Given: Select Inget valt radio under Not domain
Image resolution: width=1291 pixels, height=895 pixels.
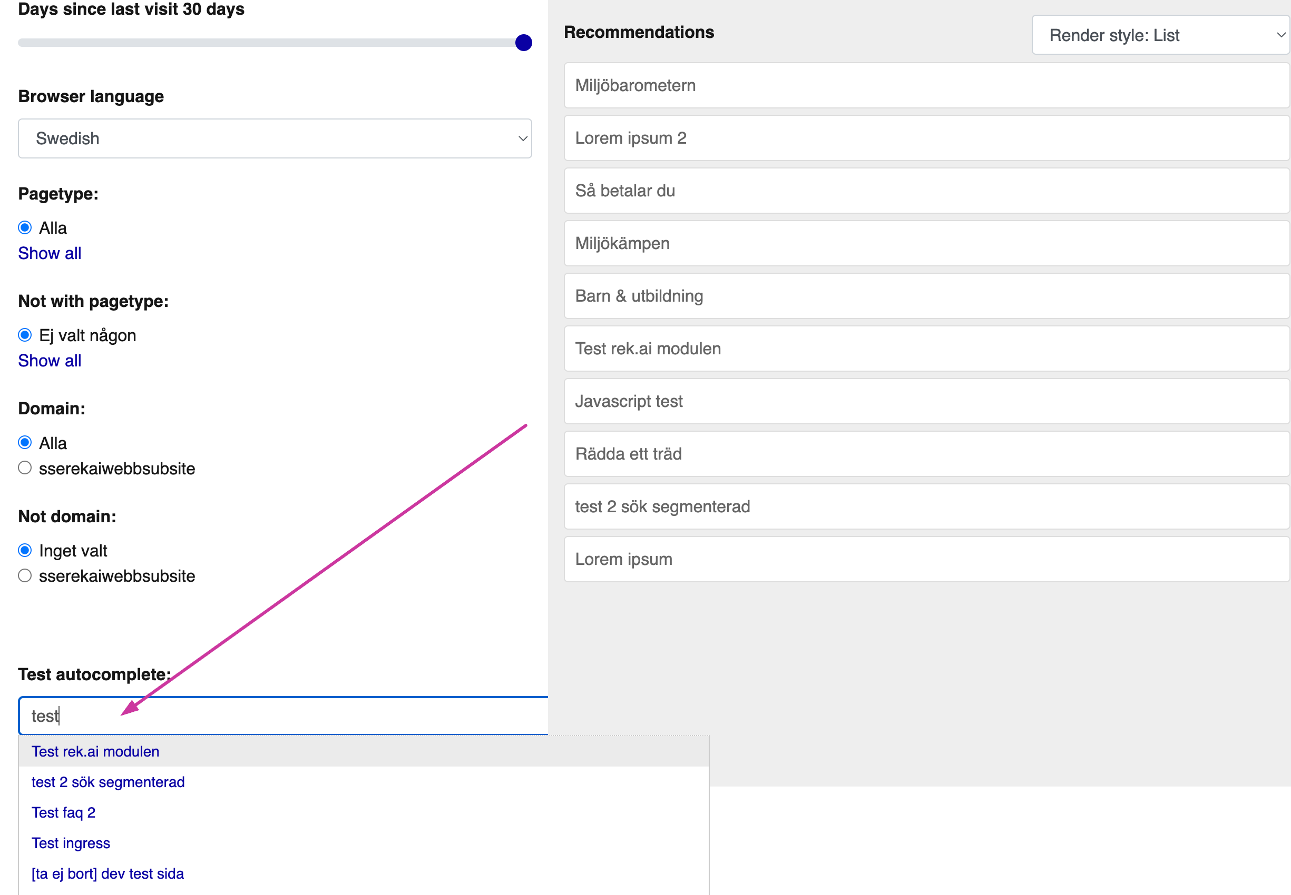Looking at the screenshot, I should tap(25, 551).
